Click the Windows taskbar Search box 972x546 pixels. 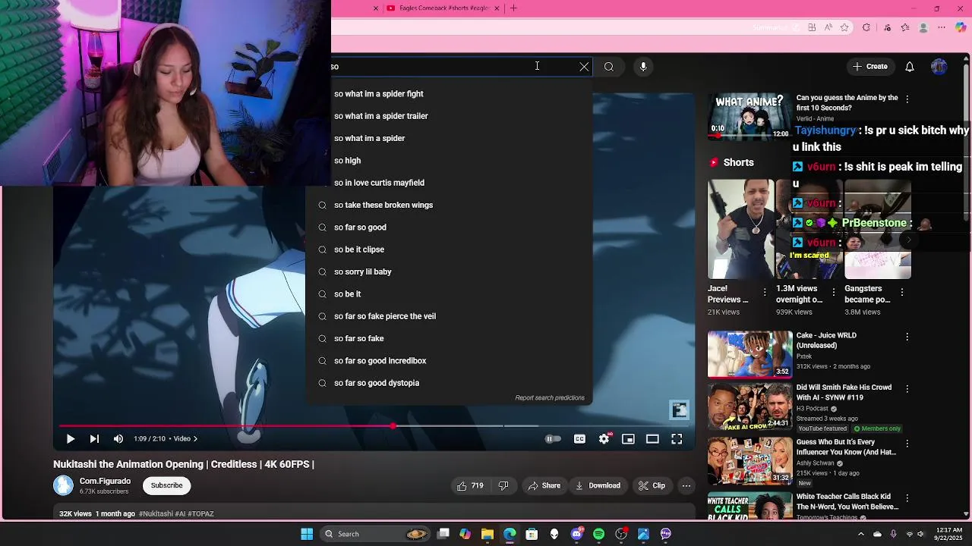(377, 534)
